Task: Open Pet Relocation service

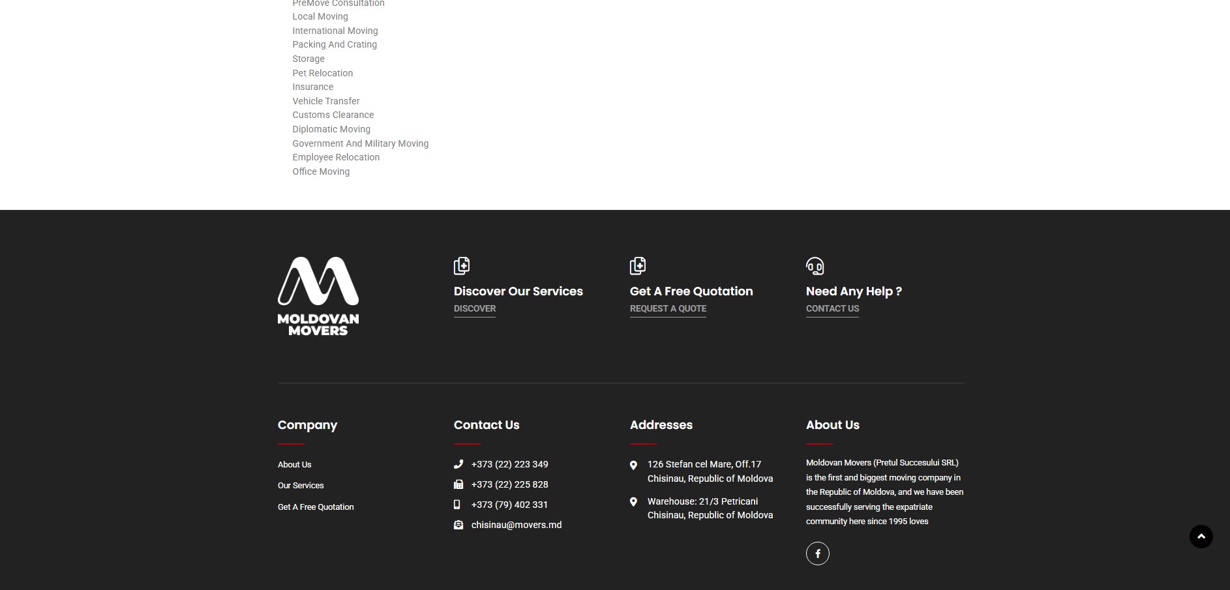Action: 323,73
